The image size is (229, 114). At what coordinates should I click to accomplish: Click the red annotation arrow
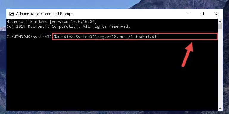[x=188, y=54]
